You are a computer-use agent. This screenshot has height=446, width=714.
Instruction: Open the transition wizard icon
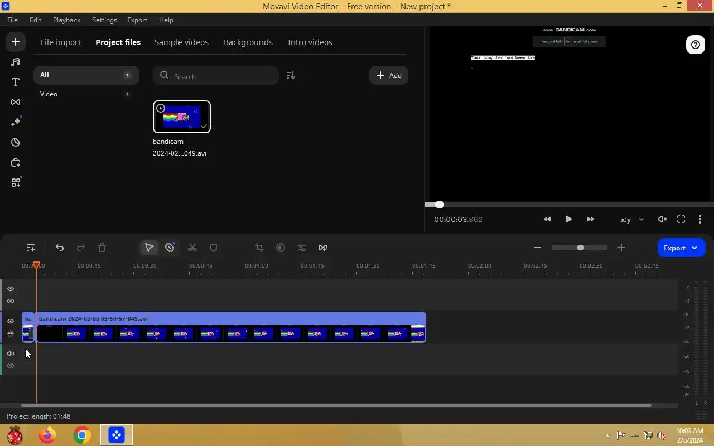tap(323, 248)
